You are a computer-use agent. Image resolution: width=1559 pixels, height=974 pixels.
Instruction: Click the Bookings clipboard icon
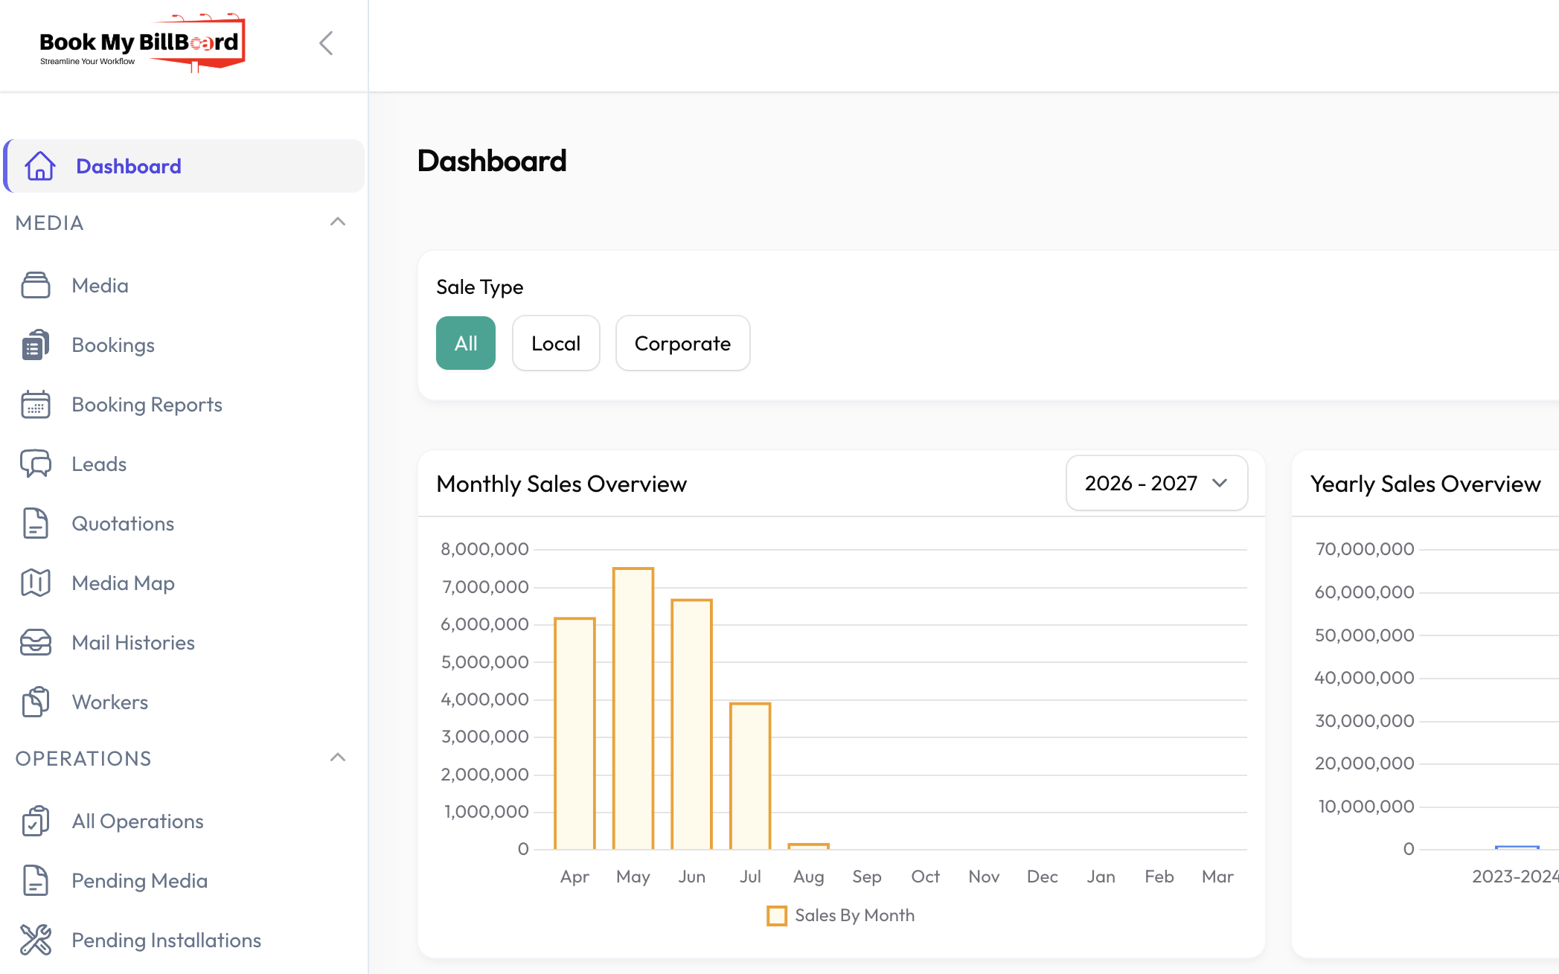36,345
